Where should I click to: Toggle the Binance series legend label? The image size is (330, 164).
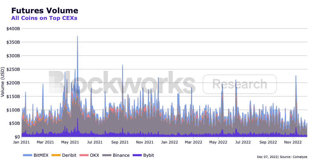(x=121, y=156)
